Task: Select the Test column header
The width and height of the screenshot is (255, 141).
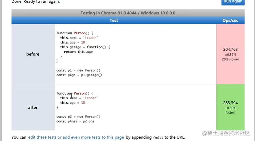Action: [x=114, y=20]
